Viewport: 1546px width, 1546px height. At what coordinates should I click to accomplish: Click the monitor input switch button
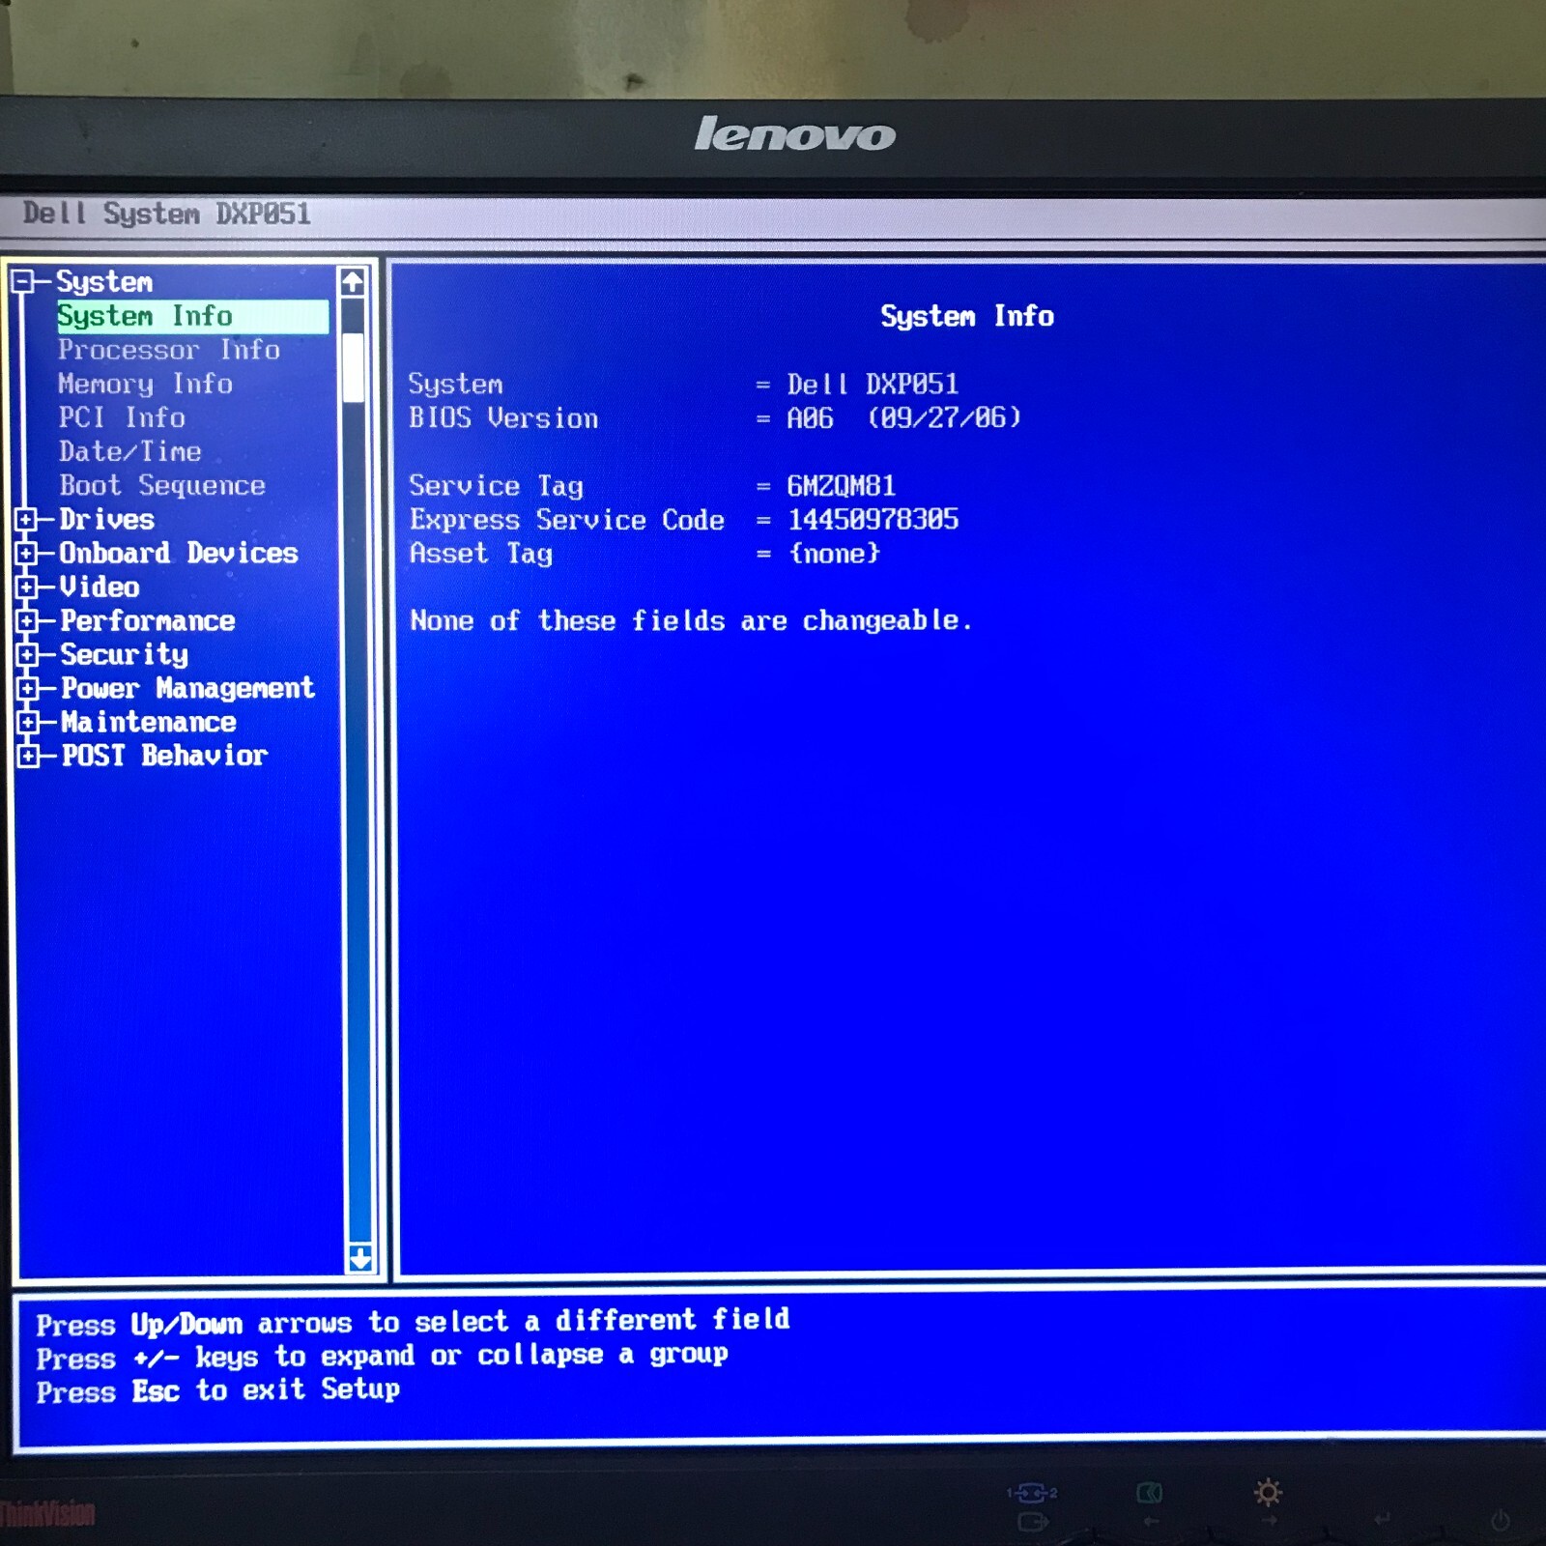click(1032, 1494)
